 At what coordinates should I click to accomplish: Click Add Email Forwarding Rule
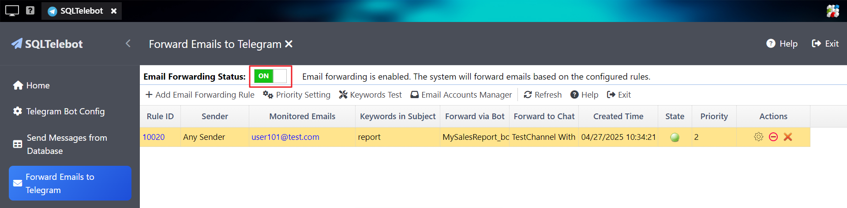[200, 95]
